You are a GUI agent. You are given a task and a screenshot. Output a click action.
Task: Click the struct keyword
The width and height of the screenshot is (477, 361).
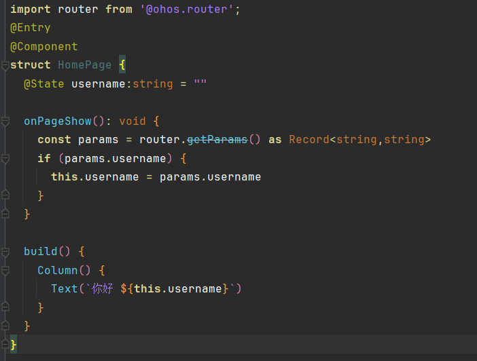point(31,65)
